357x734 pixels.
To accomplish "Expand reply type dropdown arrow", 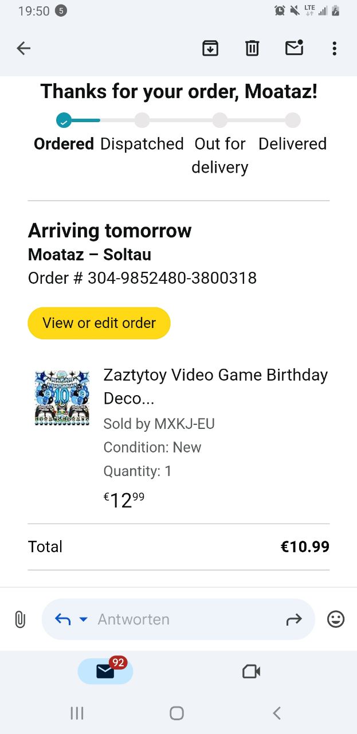I will [84, 619].
